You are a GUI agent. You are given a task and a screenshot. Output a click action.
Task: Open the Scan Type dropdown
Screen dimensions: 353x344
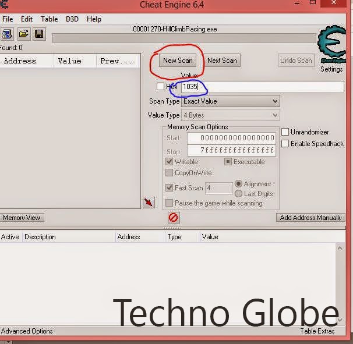[231, 101]
